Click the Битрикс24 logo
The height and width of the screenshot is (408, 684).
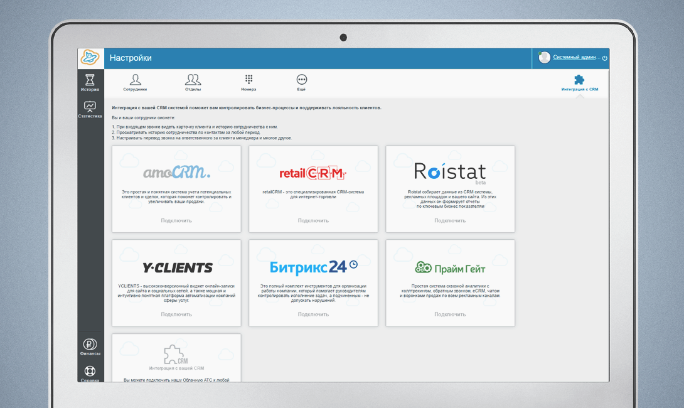tap(314, 267)
